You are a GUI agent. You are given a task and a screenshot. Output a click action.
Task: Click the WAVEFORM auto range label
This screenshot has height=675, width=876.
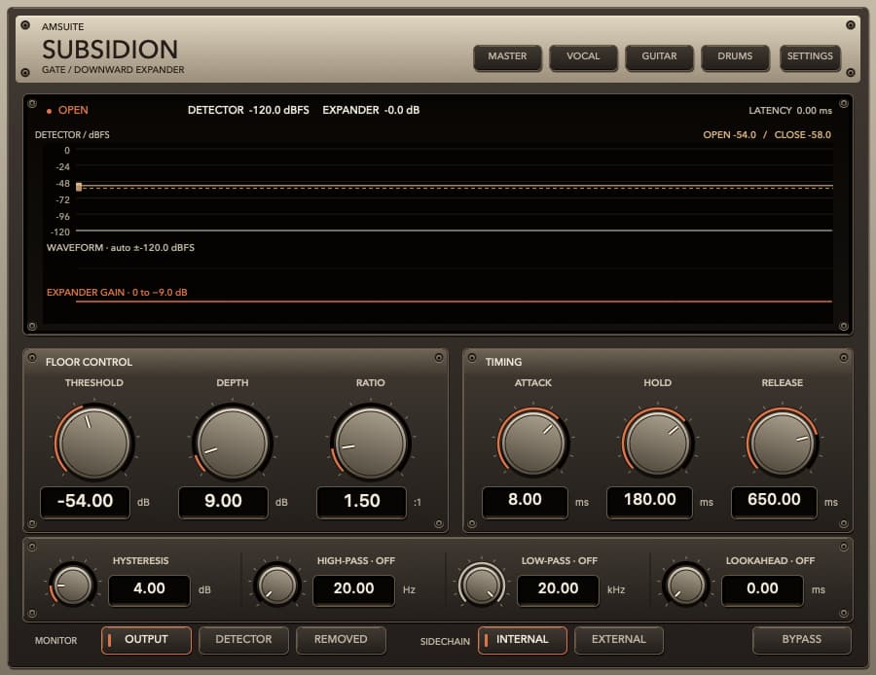[121, 248]
